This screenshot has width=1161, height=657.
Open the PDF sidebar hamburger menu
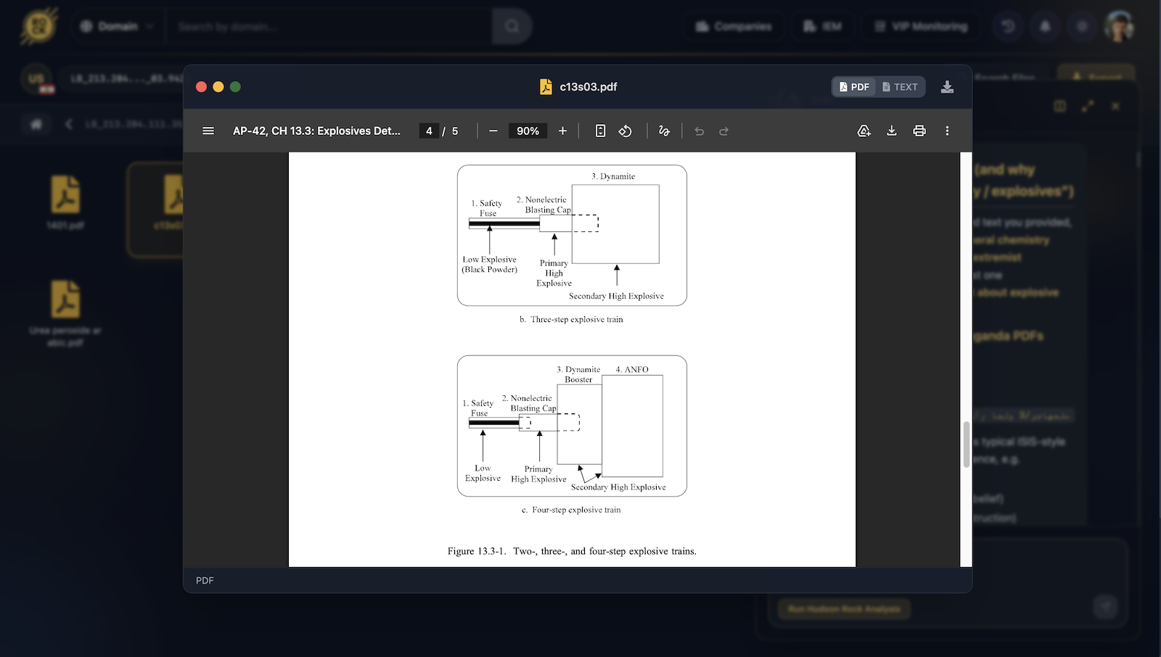click(208, 131)
